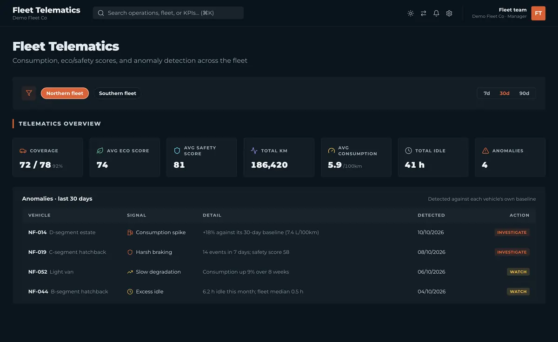Switch range to 90d

[524, 93]
